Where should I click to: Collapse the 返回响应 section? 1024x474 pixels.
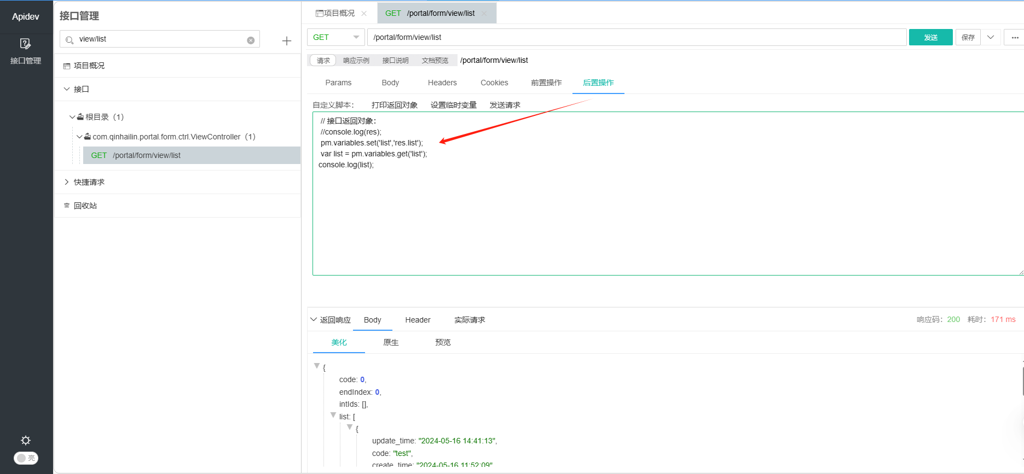point(314,319)
